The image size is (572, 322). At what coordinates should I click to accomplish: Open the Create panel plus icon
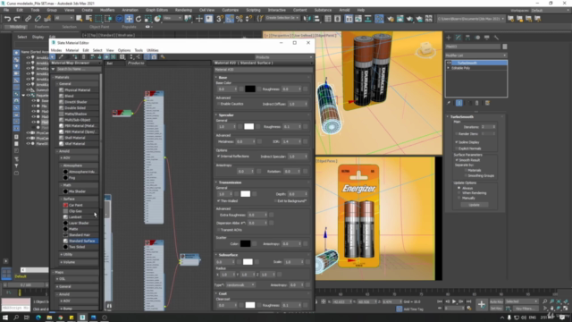click(x=449, y=38)
